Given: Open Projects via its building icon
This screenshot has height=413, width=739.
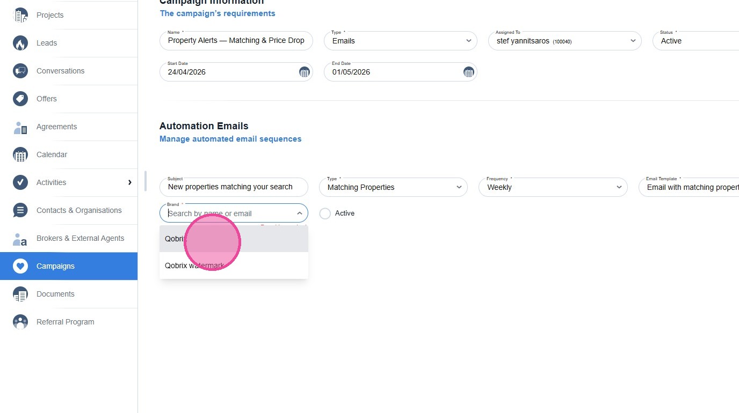Looking at the screenshot, I should (20, 15).
